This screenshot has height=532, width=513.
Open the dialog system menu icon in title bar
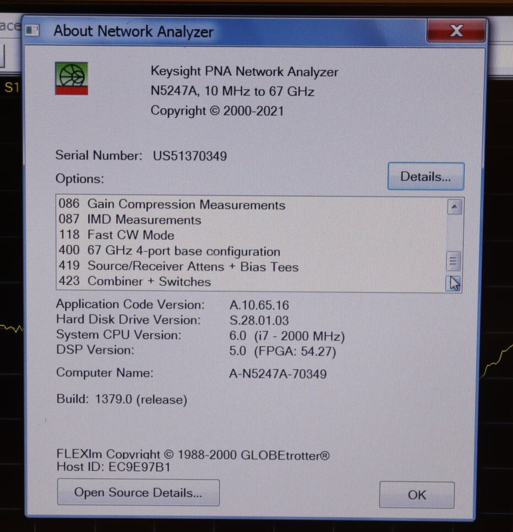pos(32,31)
